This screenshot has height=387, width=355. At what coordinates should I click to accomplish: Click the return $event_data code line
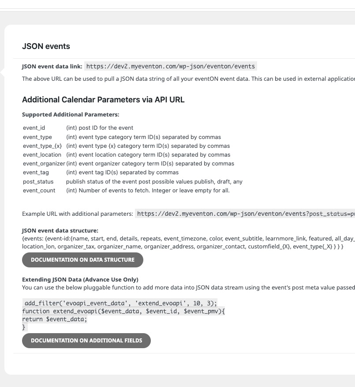(x=55, y=319)
